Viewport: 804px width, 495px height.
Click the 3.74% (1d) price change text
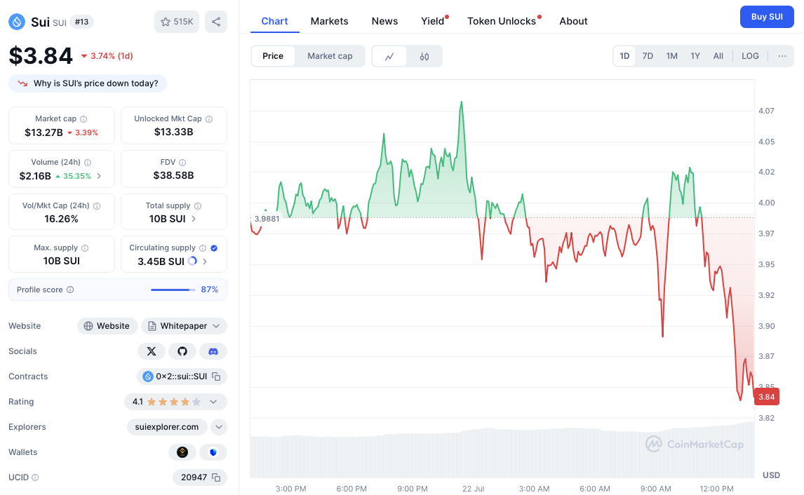pos(112,56)
